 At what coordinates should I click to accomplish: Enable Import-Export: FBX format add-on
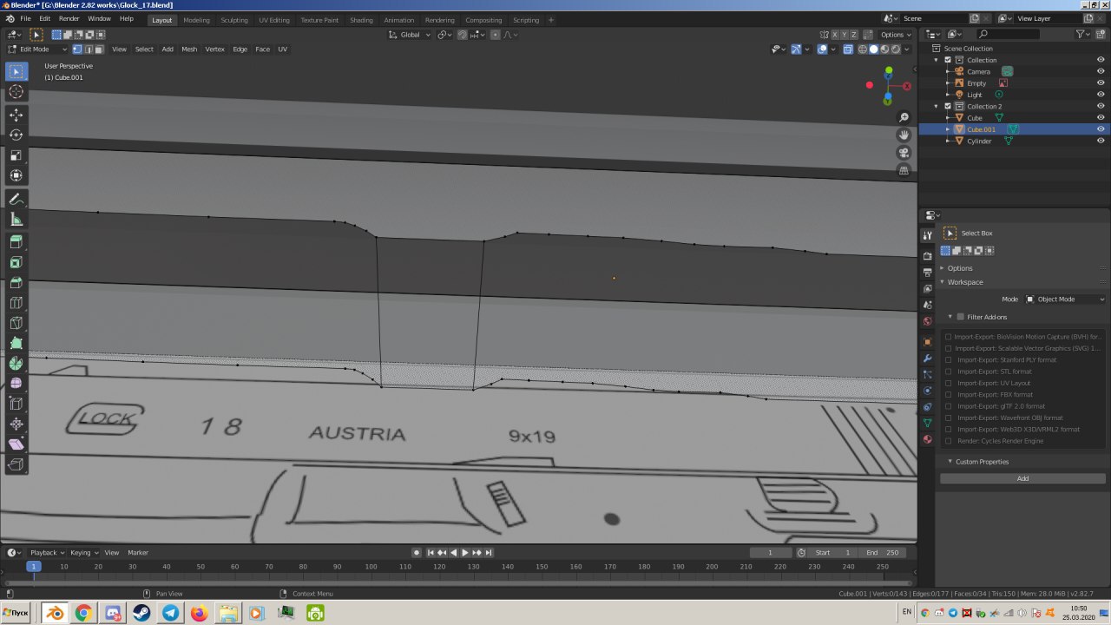coord(948,394)
